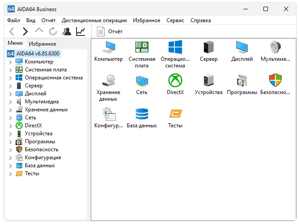Open the Хранение данных large icon
The image size is (299, 224).
pyautogui.click(x=108, y=80)
